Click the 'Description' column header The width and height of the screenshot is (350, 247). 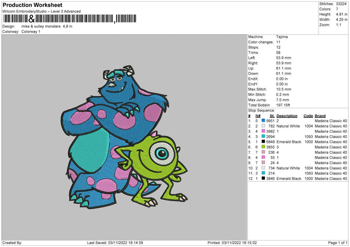[287, 116]
